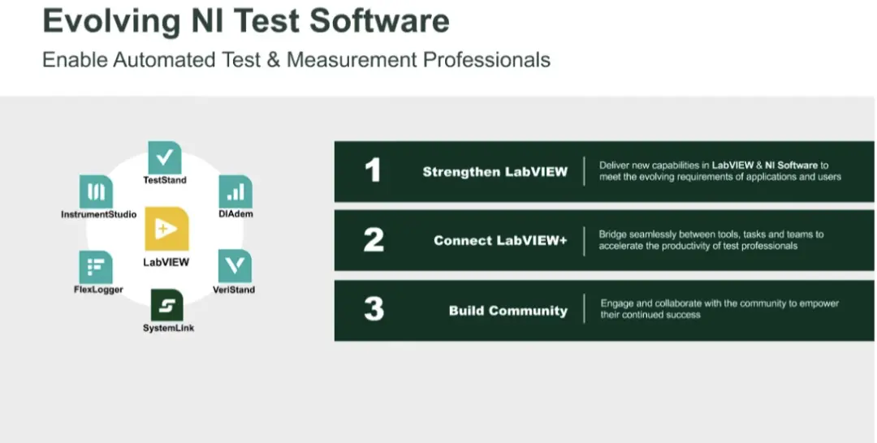Image resolution: width=877 pixels, height=443 pixels.
Task: Click the Build Community heading
Action: (508, 311)
